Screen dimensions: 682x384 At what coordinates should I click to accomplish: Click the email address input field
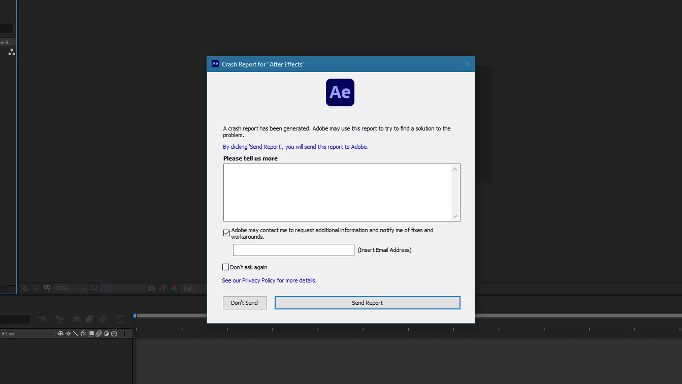(x=293, y=250)
